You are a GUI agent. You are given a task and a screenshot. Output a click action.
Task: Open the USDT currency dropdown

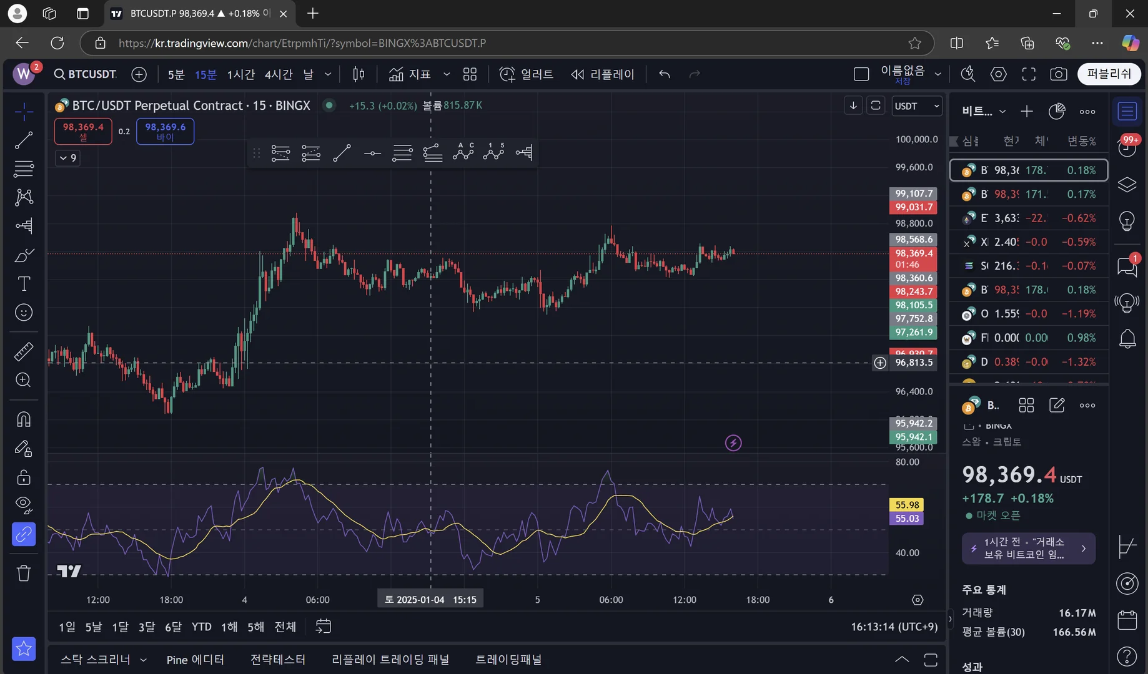tap(916, 106)
